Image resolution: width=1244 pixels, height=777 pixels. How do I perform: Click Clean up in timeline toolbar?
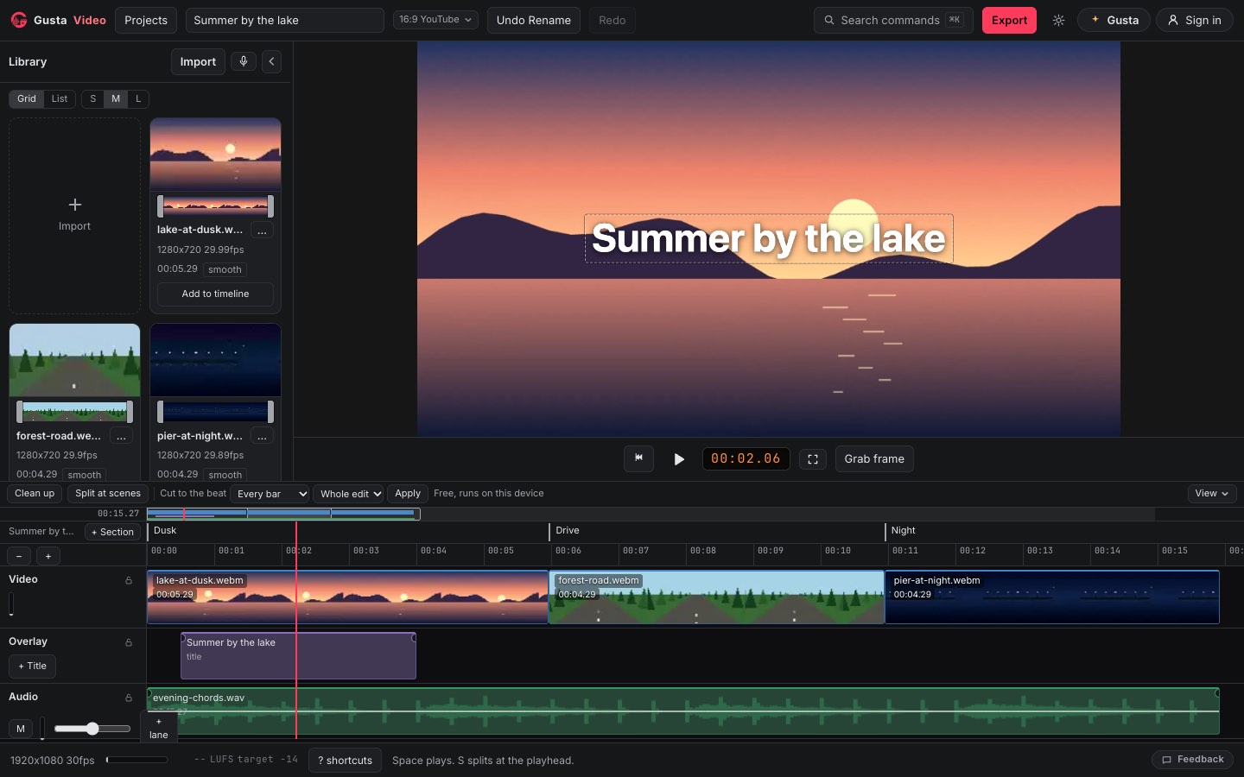[x=35, y=494]
